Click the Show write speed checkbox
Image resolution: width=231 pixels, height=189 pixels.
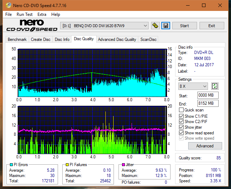pos(181,138)
